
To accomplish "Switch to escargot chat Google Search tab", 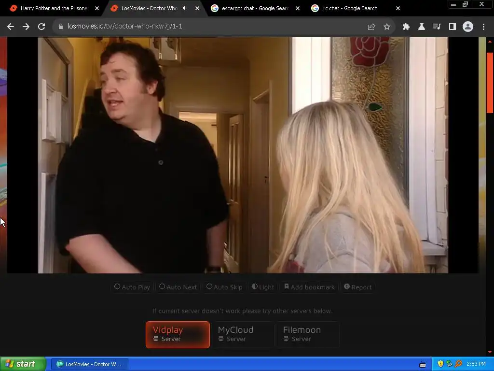I will 255,8.
